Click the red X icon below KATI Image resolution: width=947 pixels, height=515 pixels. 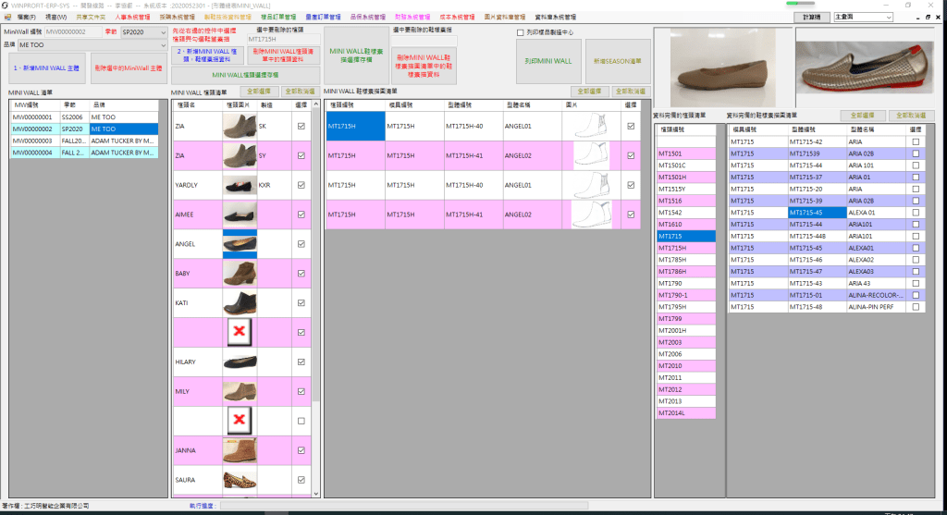tap(240, 333)
